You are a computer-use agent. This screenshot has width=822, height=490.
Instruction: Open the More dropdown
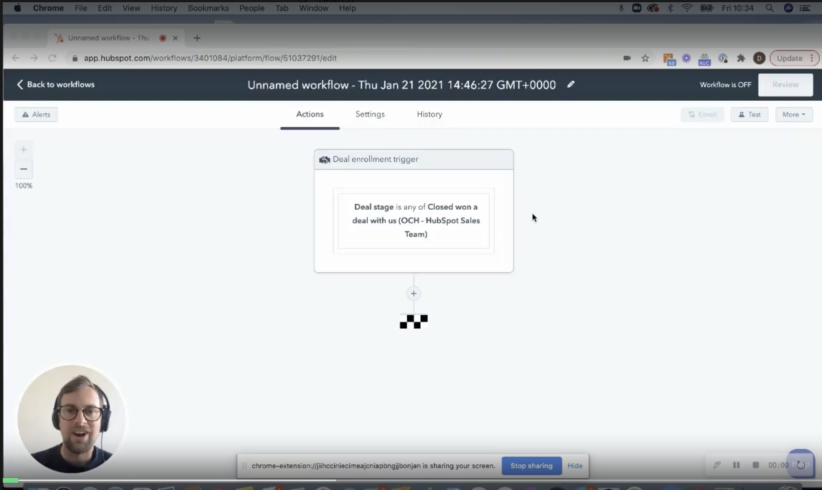pyautogui.click(x=794, y=114)
